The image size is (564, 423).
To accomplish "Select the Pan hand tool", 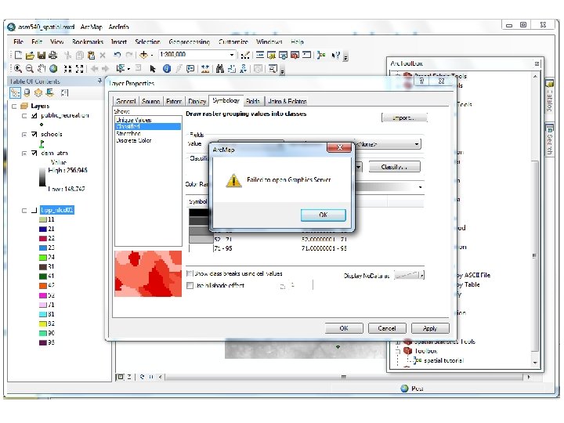I will click(x=42, y=68).
